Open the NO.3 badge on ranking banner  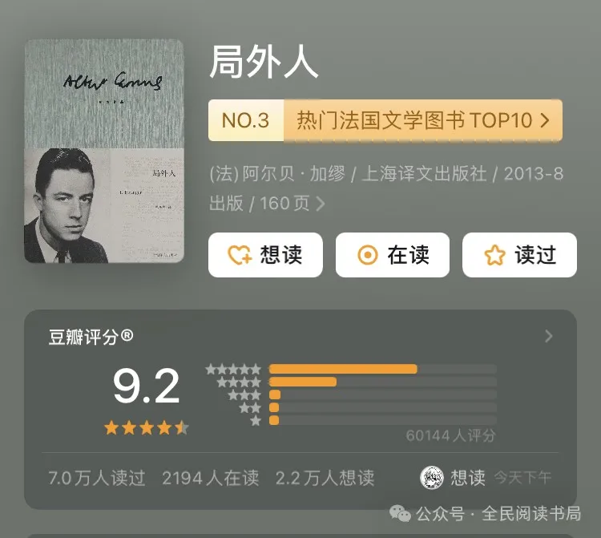click(246, 120)
